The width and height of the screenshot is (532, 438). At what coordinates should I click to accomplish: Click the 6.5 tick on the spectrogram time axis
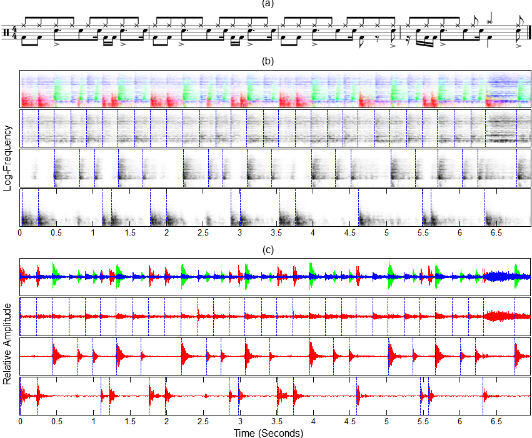[x=496, y=232]
